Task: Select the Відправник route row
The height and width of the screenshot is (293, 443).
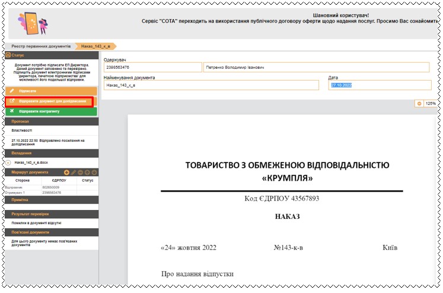Action: point(52,187)
